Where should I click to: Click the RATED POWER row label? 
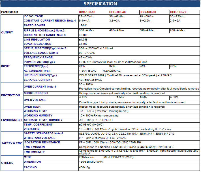coord(35,26)
